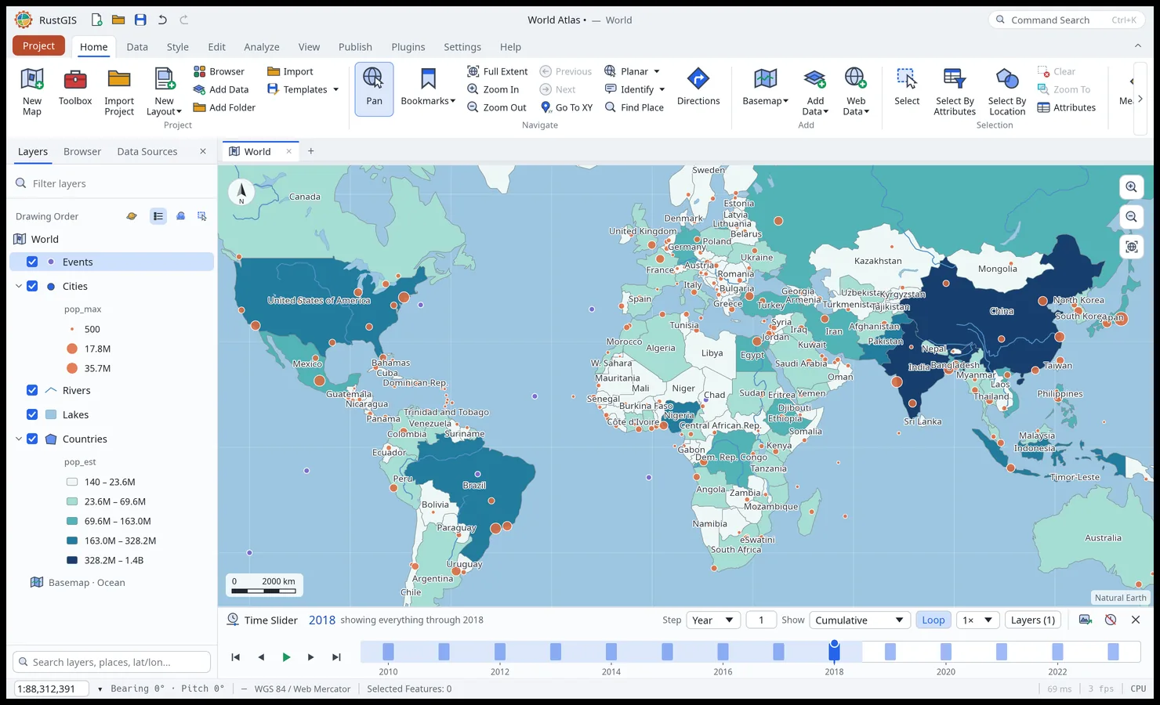Create a New Map

[32, 92]
